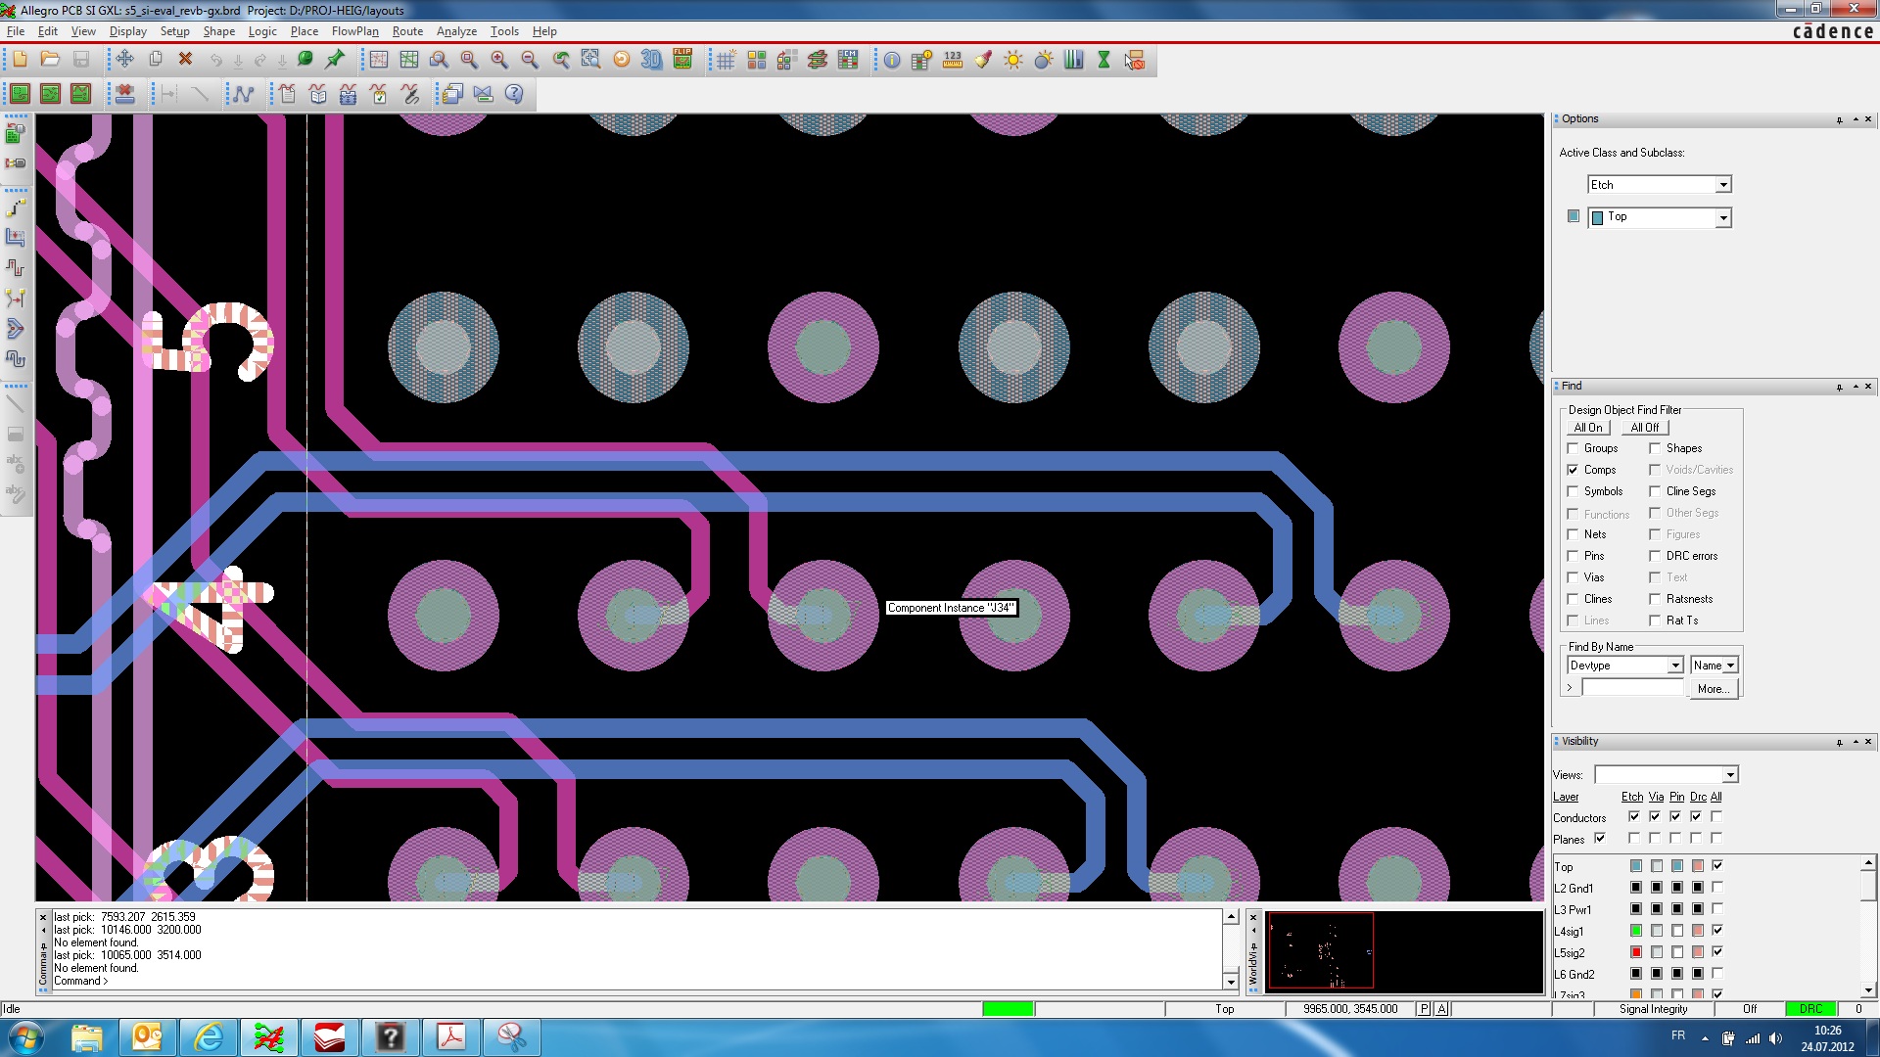
Task: Click the red L5sig2 layer color swatch
Action: 1636,952
